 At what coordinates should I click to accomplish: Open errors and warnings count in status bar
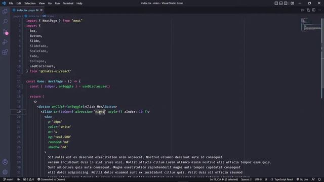(x=28, y=179)
